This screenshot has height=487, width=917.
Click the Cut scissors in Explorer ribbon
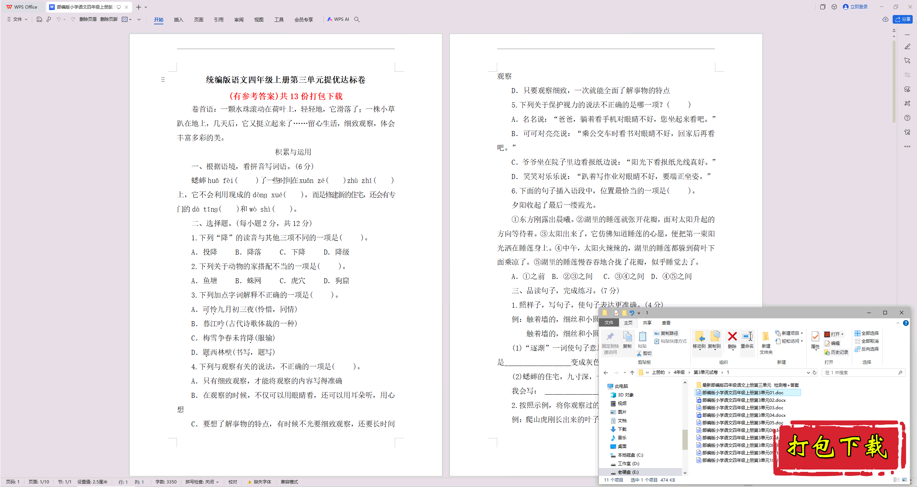point(639,353)
